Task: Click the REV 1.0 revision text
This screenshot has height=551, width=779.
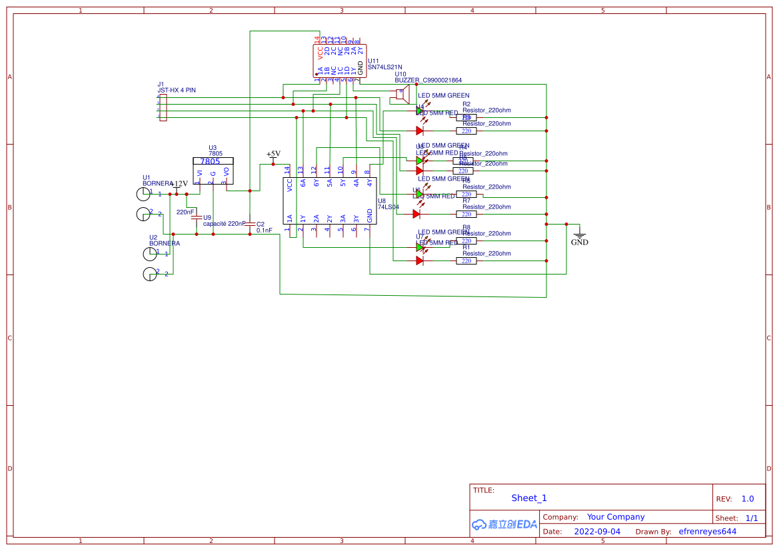Action: coord(746,498)
